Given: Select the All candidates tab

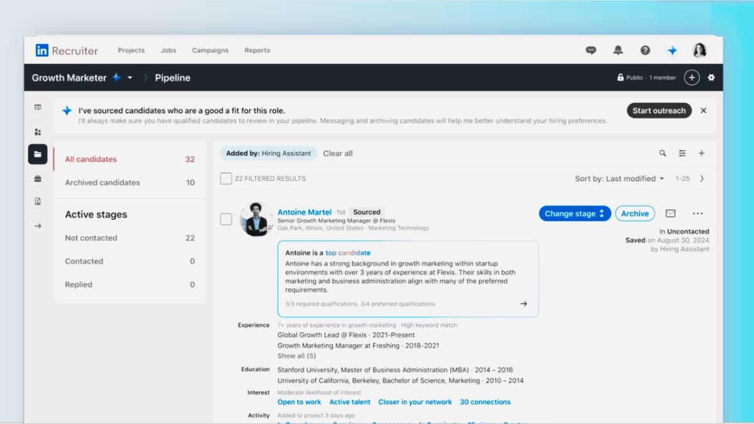Looking at the screenshot, I should point(129,159).
